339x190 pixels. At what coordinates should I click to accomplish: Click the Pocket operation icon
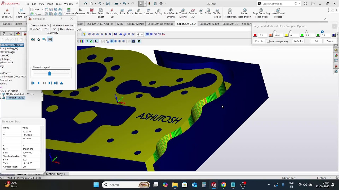pyautogui.click(x=139, y=12)
